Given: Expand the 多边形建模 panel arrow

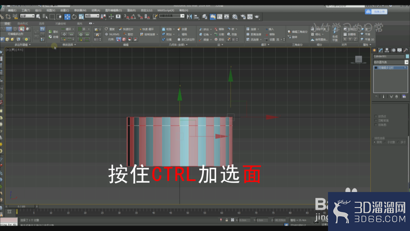Looking at the screenshot, I should pos(30,45).
